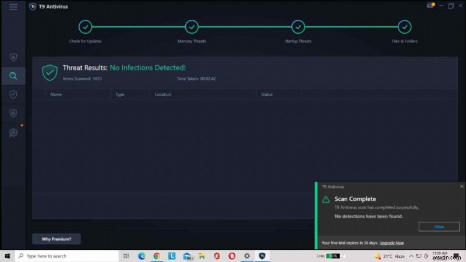Viewport: 466px width, 262px height.
Task: Click the Items Scanned: 1033 text
Action: [x=82, y=79]
